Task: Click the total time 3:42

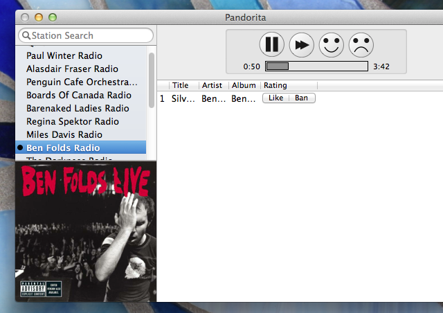Action: [x=381, y=66]
